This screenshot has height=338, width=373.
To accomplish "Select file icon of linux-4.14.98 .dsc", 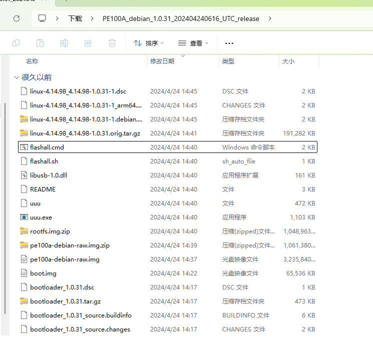I will pyautogui.click(x=24, y=91).
